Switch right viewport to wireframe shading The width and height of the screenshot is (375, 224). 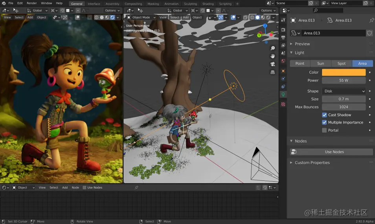252,17
